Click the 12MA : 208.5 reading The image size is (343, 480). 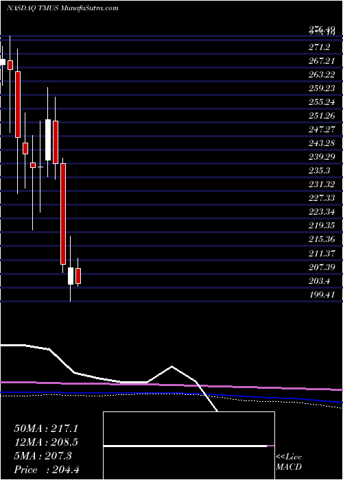[46, 442]
